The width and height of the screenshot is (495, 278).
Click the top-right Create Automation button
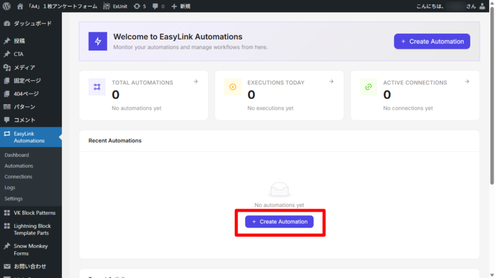432,42
